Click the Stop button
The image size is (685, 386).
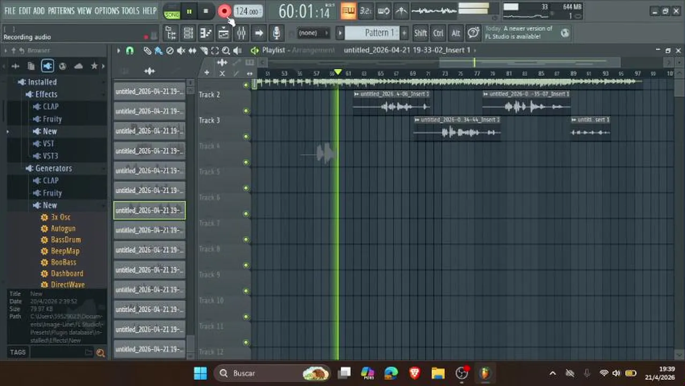[x=206, y=11]
